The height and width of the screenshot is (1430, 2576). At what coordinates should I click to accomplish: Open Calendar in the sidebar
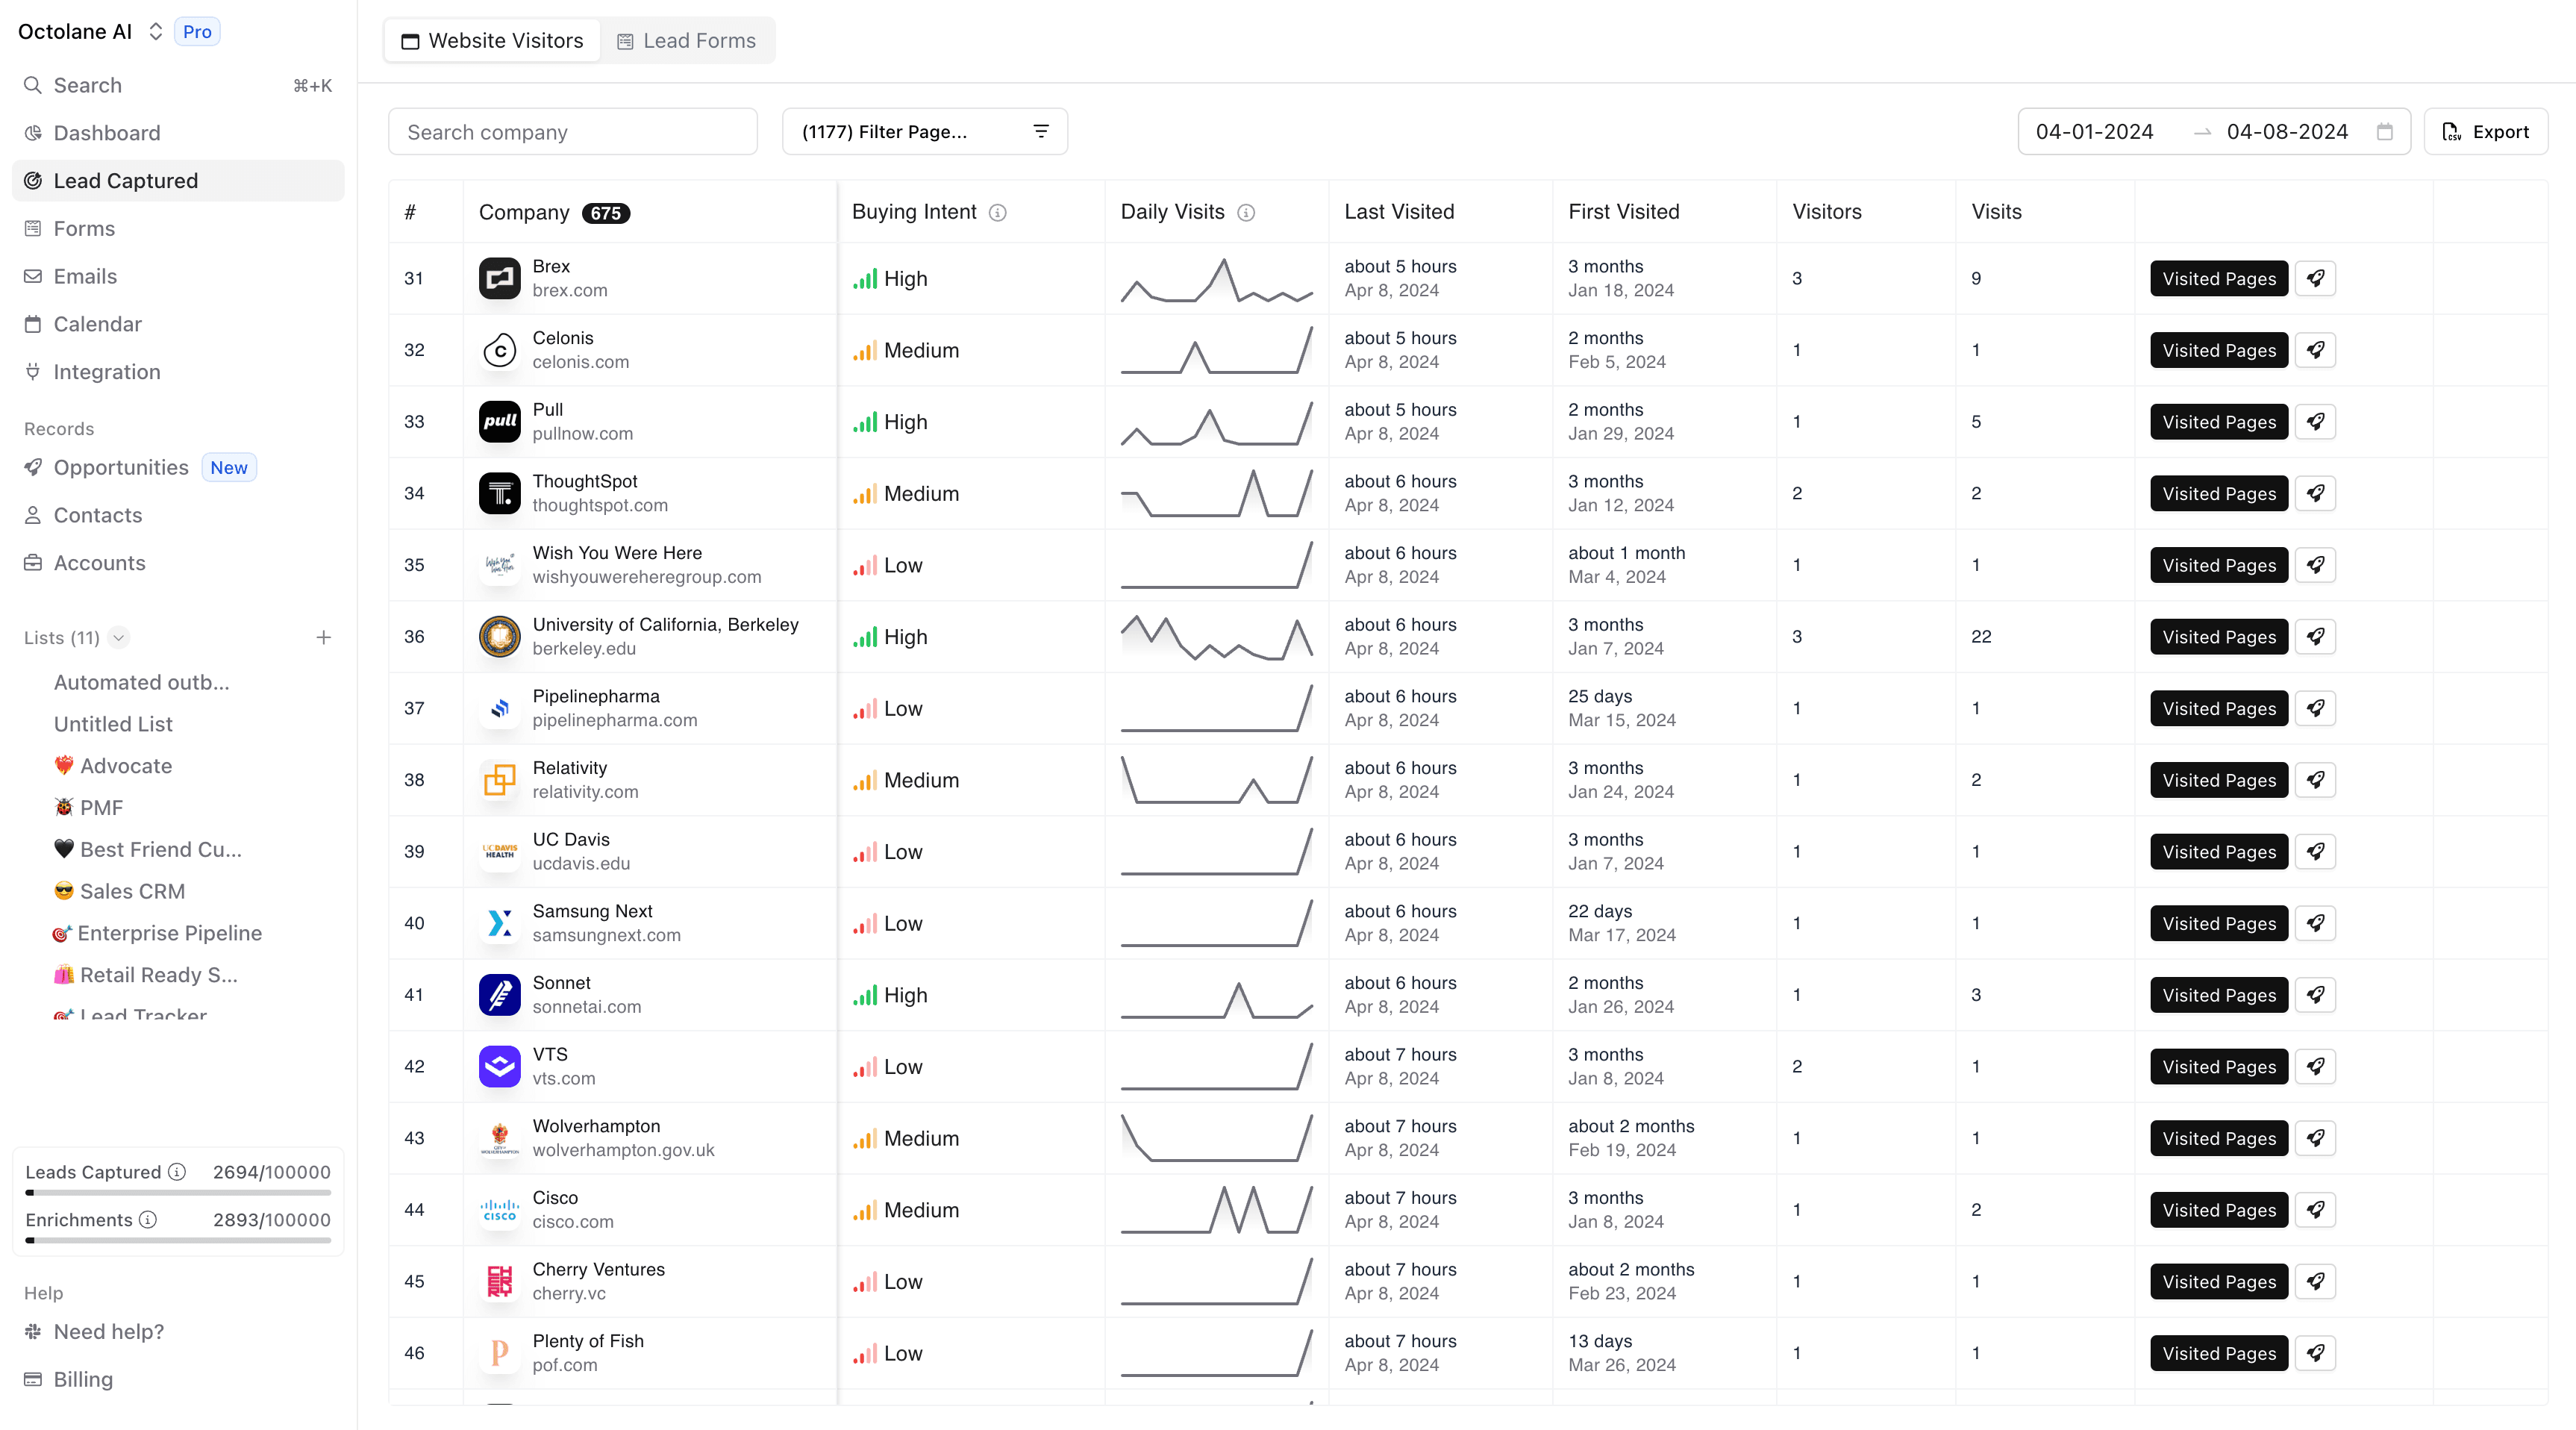tap(178, 324)
